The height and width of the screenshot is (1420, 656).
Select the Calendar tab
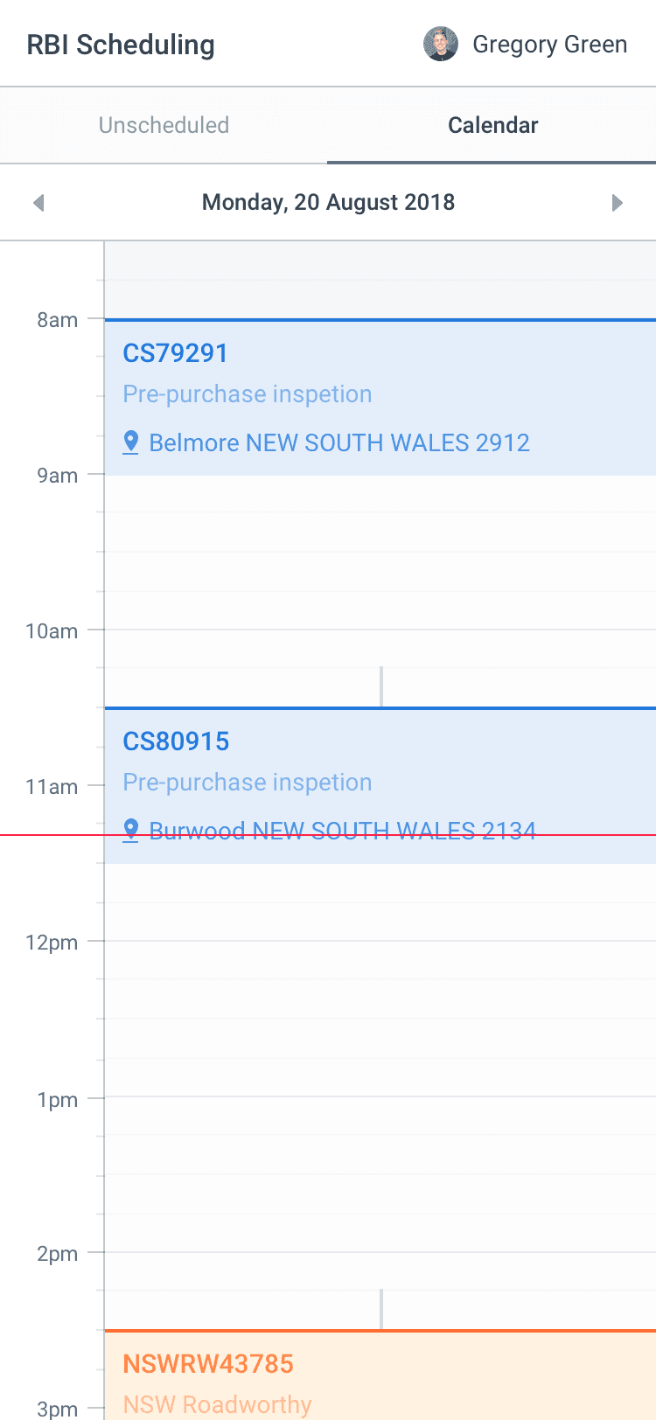pos(492,125)
